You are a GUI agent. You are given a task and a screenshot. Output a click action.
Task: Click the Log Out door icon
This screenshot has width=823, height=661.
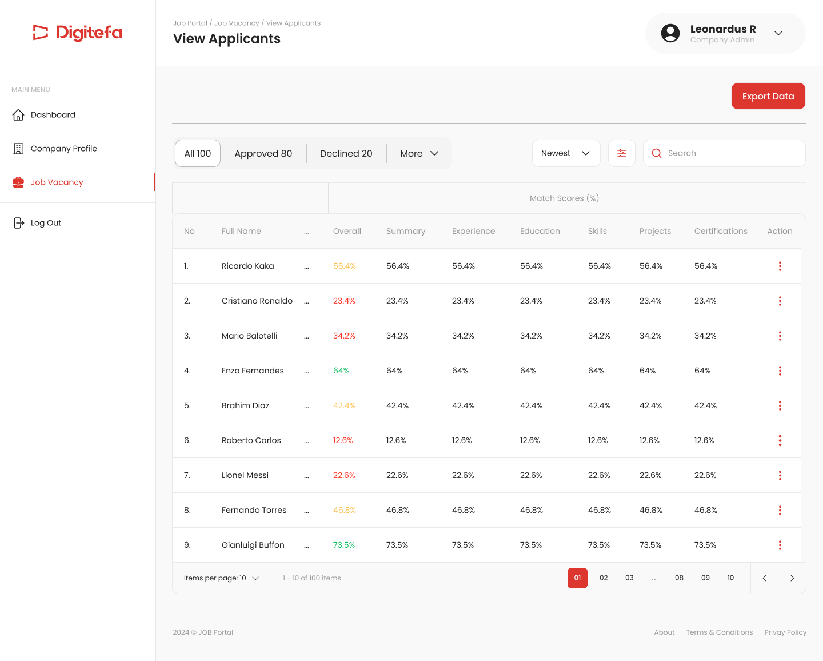18,223
